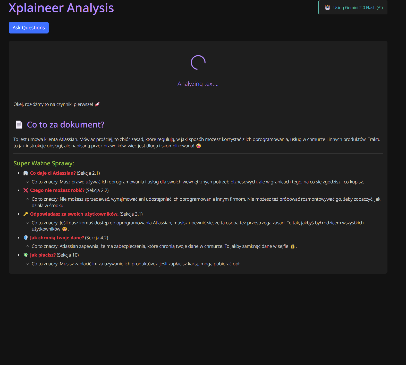The image size is (406, 365).
Task: Click the '(Sekcja 2.1)' reference
Action: (x=88, y=173)
